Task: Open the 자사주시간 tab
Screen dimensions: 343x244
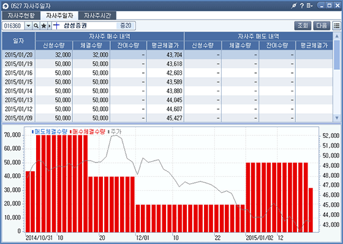Action: coord(97,15)
